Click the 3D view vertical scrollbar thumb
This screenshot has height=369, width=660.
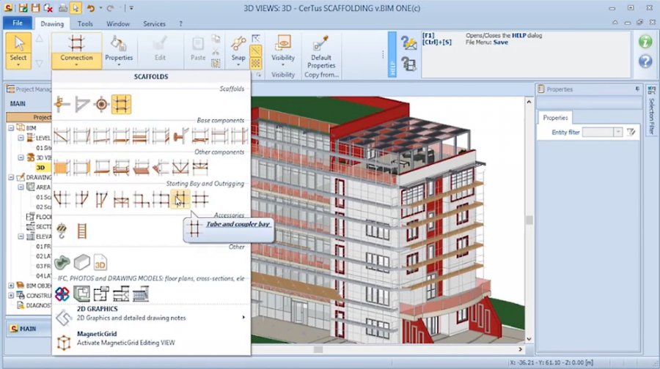click(x=529, y=220)
